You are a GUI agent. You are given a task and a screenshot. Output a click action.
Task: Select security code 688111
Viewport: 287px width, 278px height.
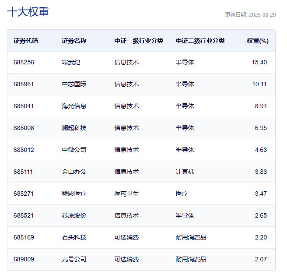click(x=23, y=172)
